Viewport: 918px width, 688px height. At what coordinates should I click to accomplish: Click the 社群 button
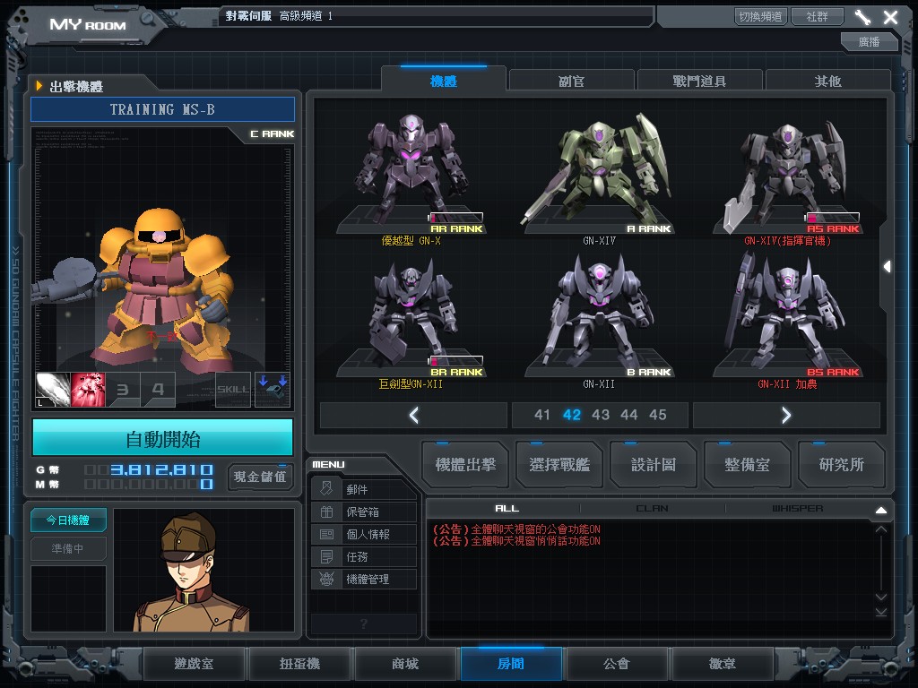(818, 16)
